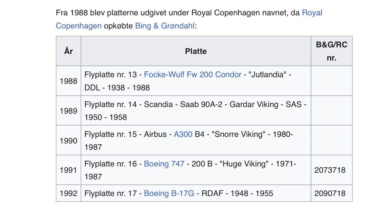Visit the Boeing 747 article link
The height and width of the screenshot is (216, 369).
(x=164, y=164)
